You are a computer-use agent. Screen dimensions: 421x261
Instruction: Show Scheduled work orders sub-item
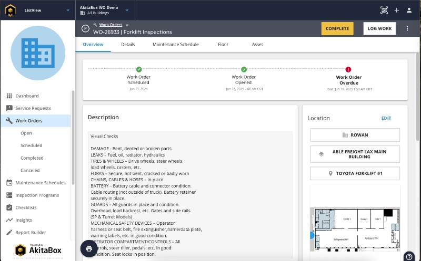(32, 145)
